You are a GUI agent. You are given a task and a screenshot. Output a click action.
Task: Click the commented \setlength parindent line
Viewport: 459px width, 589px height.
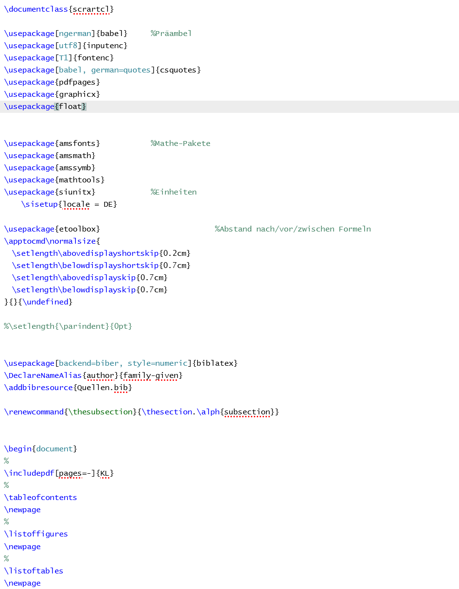[68, 326]
